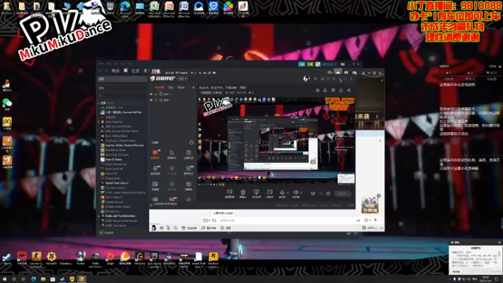Open File Explorer from the taskbar
The width and height of the screenshot is (503, 283).
[43, 279]
